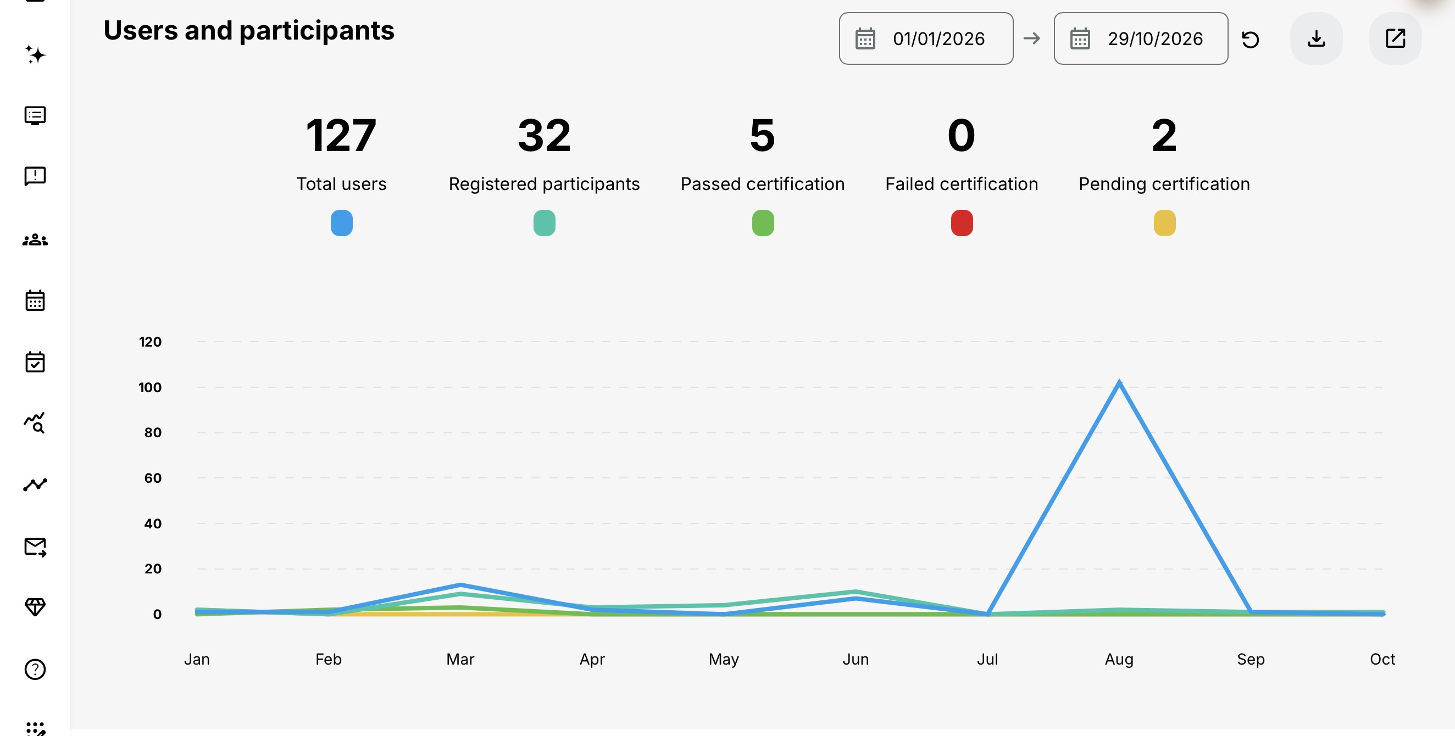
Task: Download the users and participants report
Action: (x=1317, y=38)
